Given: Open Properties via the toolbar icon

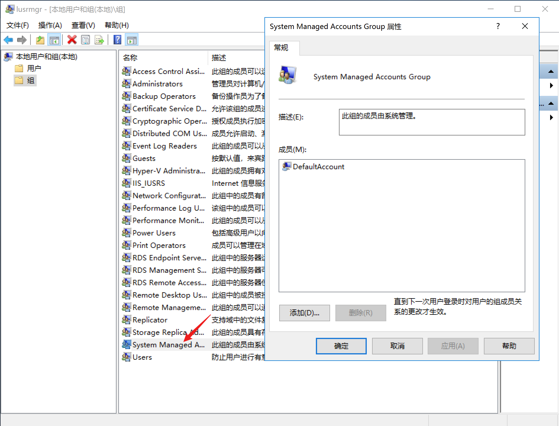Looking at the screenshot, I should pos(85,40).
